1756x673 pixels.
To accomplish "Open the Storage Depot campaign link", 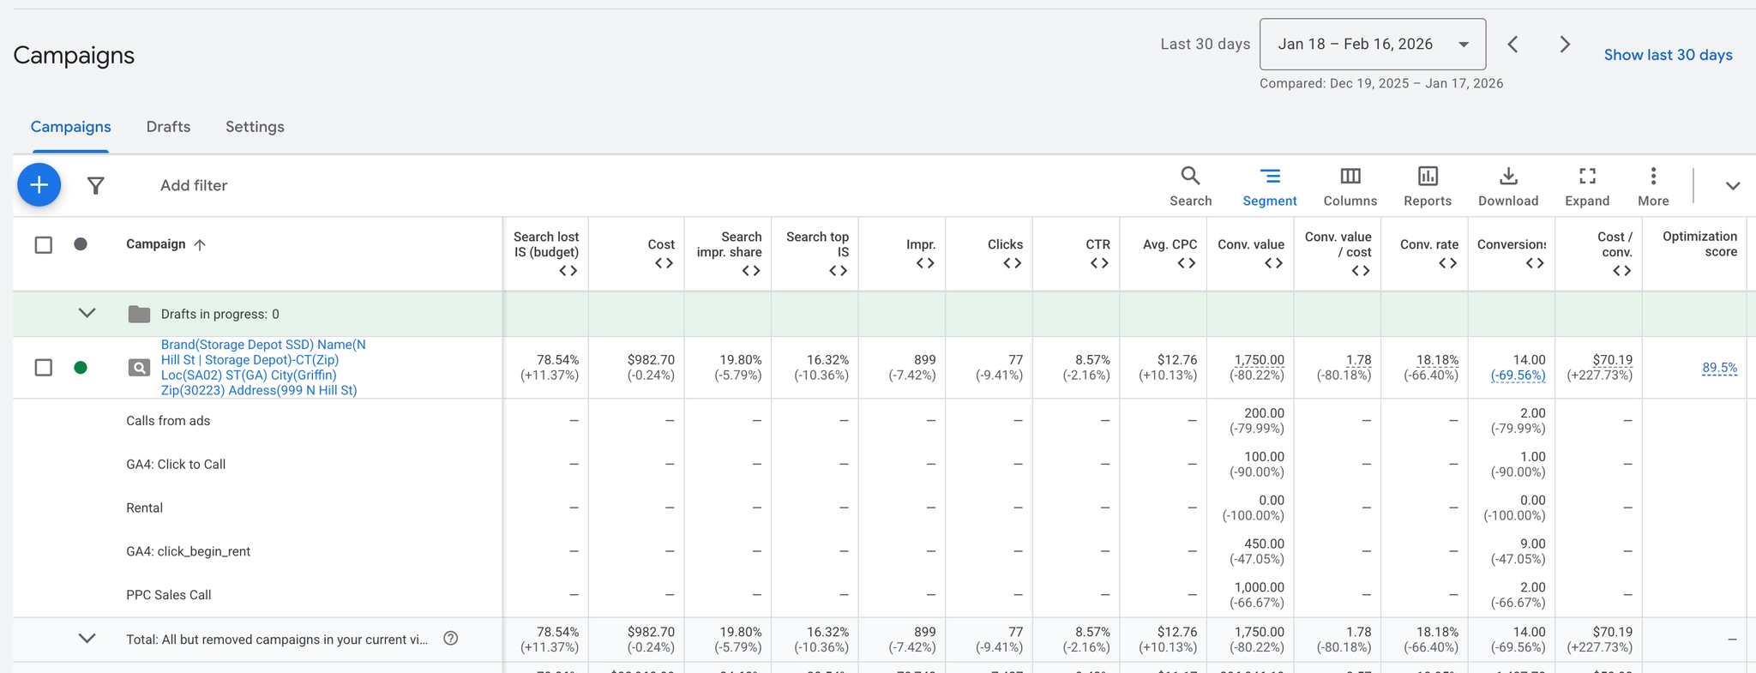I will [259, 368].
